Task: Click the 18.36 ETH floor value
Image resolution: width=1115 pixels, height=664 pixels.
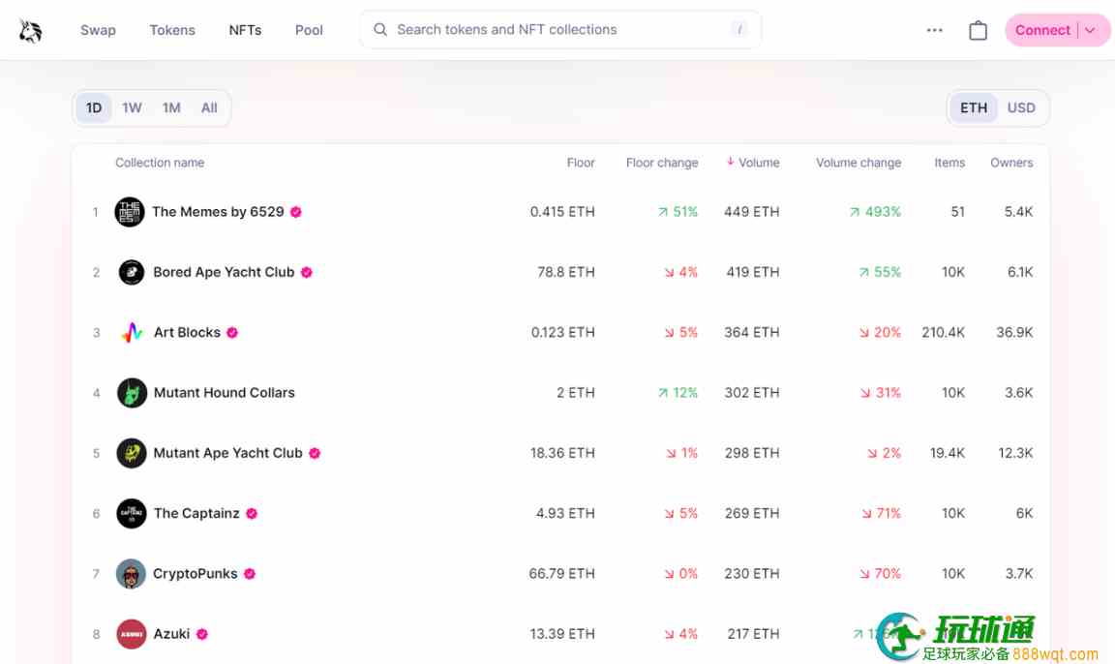Action: [562, 453]
